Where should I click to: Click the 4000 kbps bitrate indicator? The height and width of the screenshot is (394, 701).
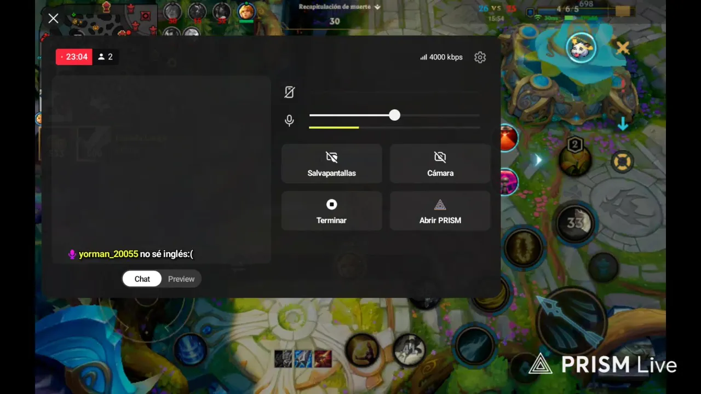[x=441, y=57]
